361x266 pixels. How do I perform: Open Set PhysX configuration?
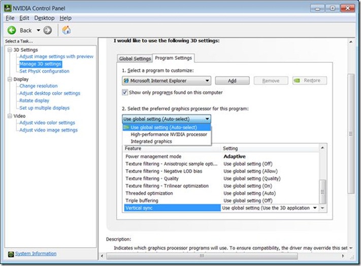(44, 71)
